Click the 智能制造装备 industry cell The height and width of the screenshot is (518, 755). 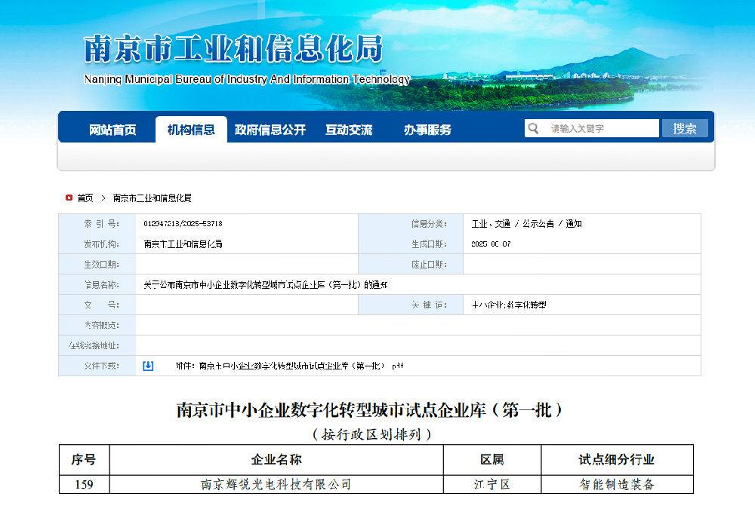617,484
